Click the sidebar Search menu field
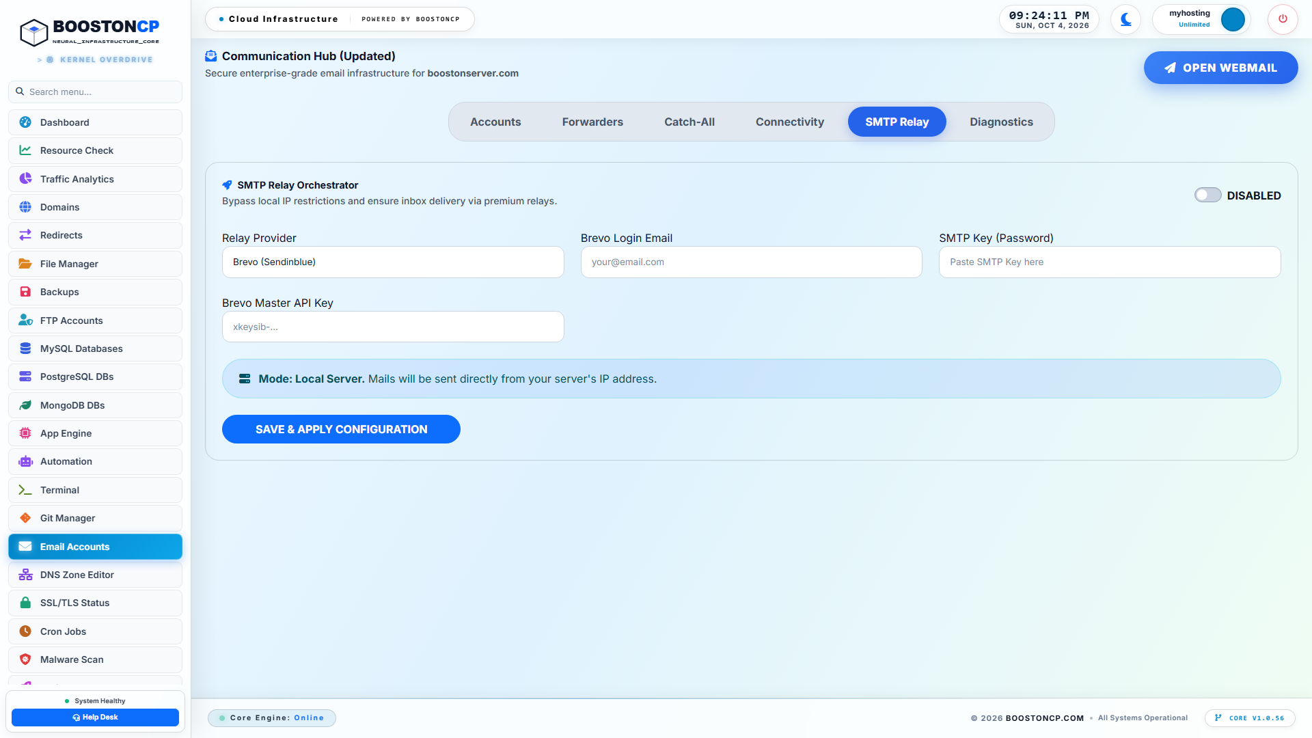This screenshot has width=1312, height=738. tap(95, 92)
